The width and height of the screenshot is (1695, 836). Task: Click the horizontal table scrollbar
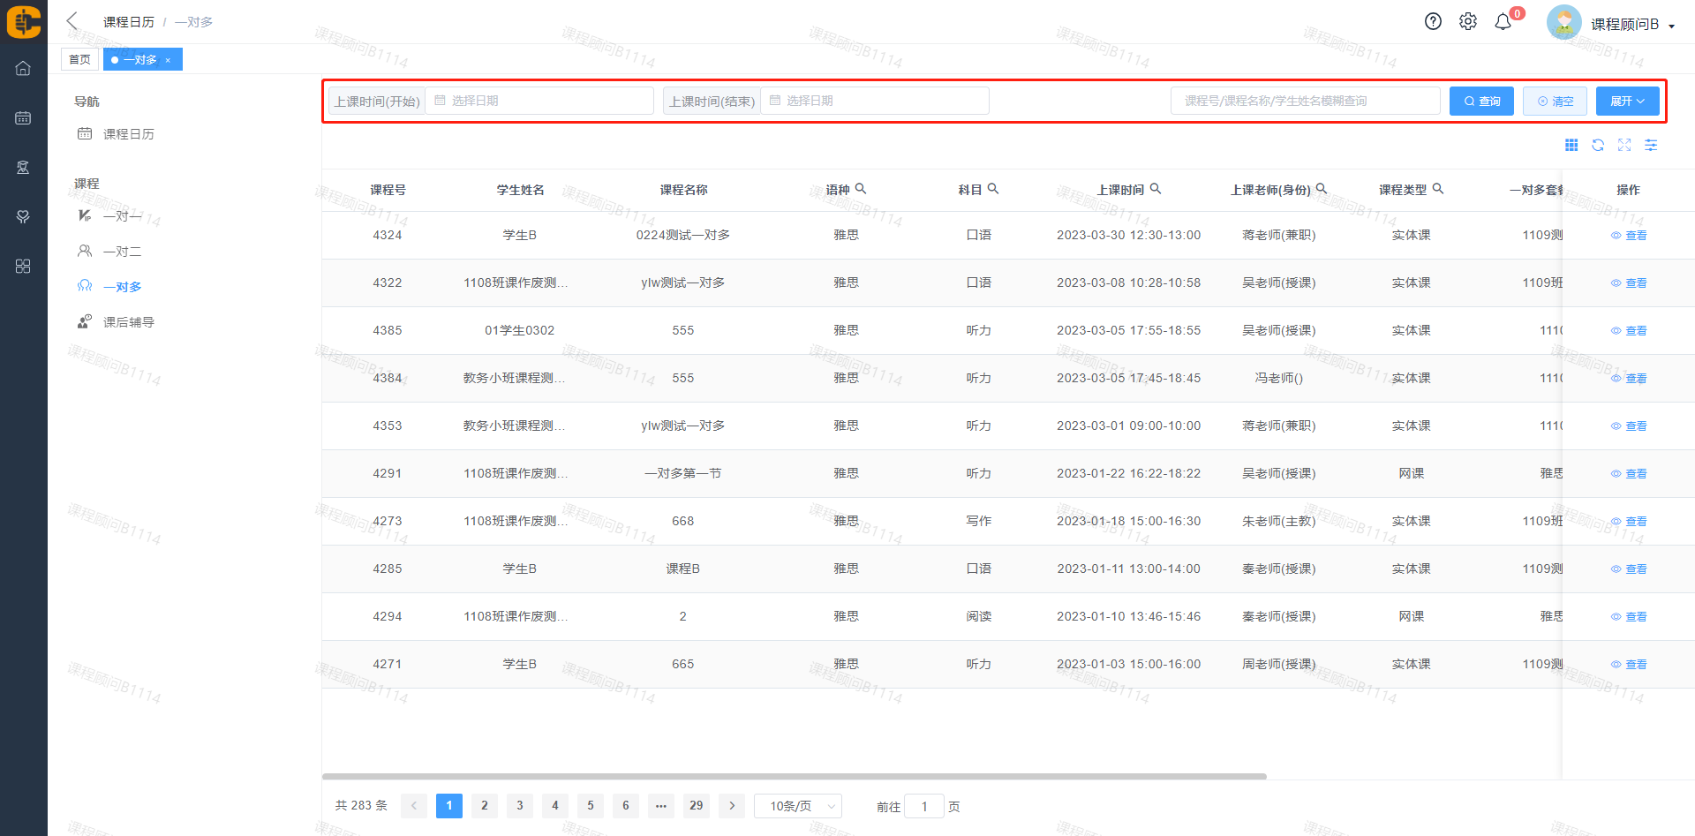click(x=795, y=777)
